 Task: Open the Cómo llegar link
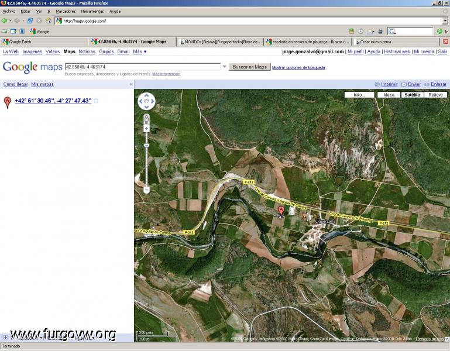point(15,84)
